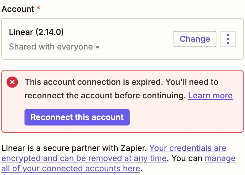Click Reconnect this account button
Screen dimensions: 245x175
(x=77, y=117)
